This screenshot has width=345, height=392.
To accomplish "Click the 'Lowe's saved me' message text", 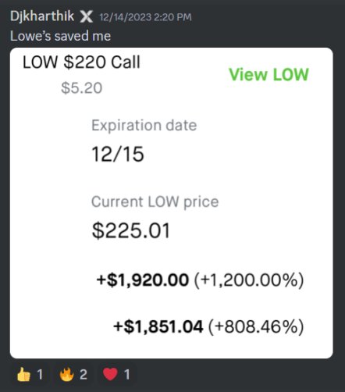I will click(60, 36).
